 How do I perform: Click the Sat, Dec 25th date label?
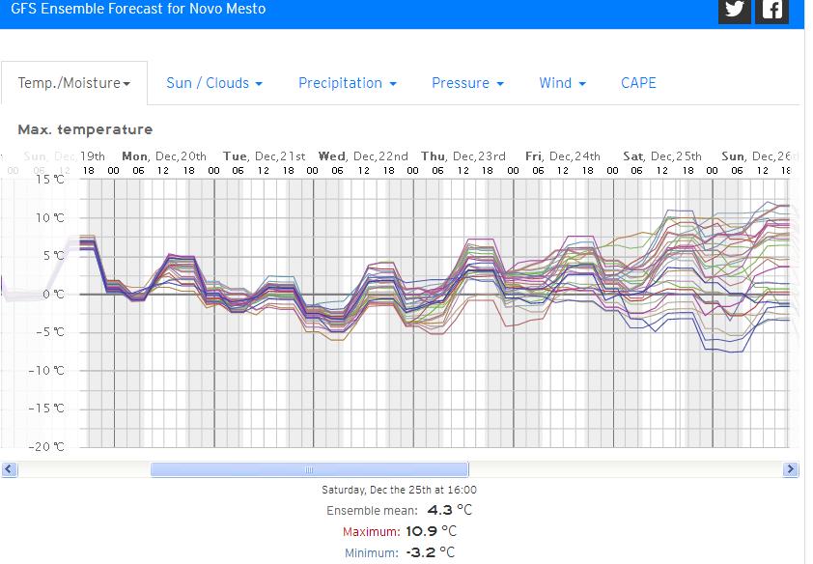pyautogui.click(x=662, y=155)
